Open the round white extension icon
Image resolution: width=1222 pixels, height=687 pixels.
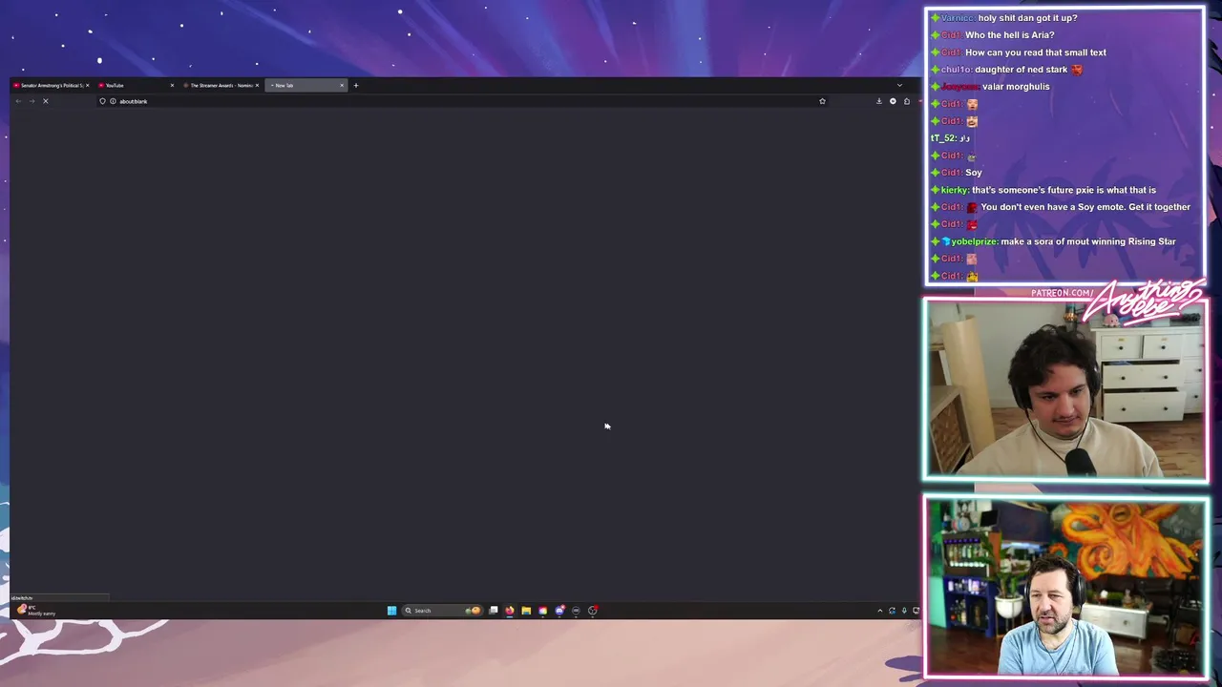(893, 101)
